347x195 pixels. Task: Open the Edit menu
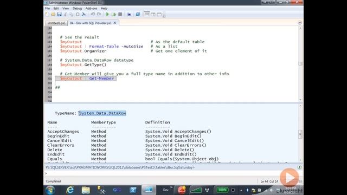tap(56, 9)
